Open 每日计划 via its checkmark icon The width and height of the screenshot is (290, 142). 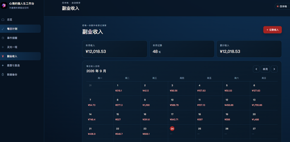(3, 29)
